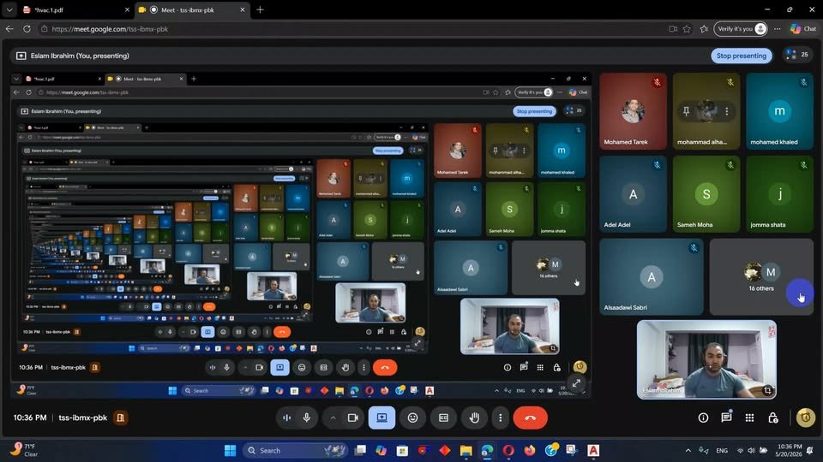Open more options three-dot menu

500,418
